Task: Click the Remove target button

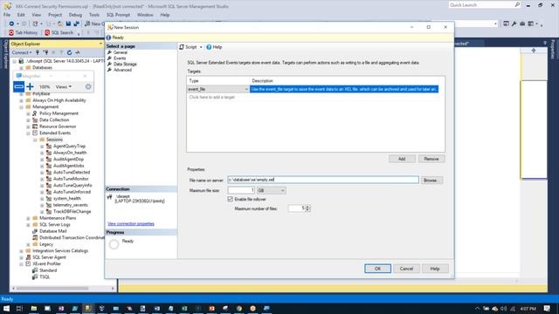Action: click(x=431, y=159)
